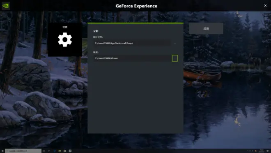Open File Explorer from the taskbar
271x153 pixels.
(60, 151)
